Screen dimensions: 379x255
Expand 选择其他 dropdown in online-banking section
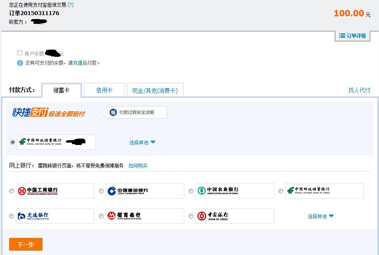tap(321, 216)
